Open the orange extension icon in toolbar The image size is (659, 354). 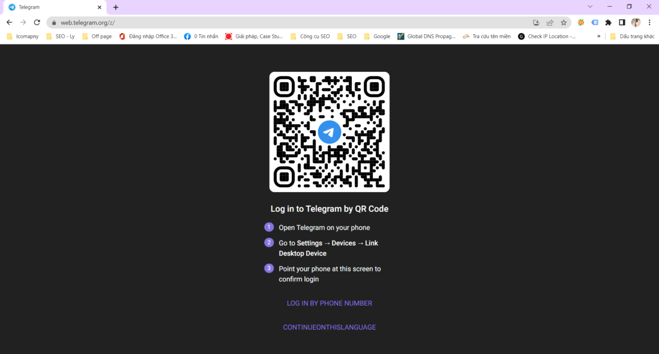pyautogui.click(x=581, y=22)
